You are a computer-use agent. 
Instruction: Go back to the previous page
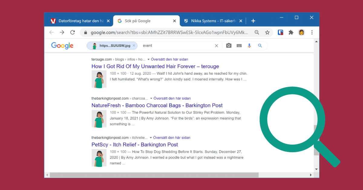point(51,32)
